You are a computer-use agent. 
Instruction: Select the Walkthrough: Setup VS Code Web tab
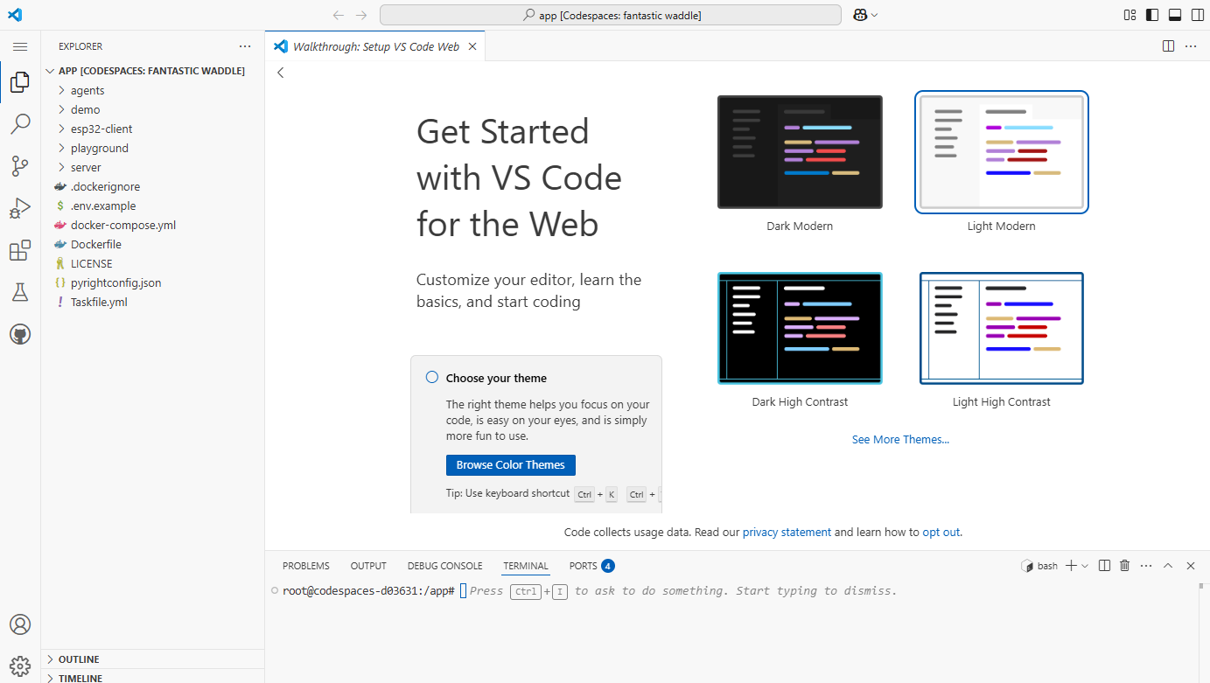(x=376, y=46)
